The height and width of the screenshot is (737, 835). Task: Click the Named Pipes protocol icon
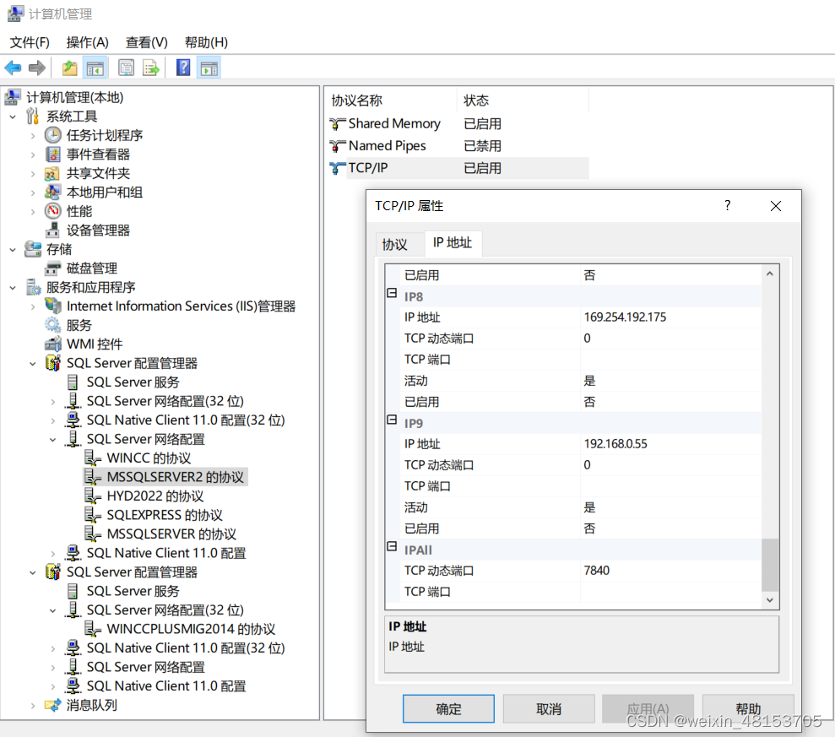pos(337,145)
